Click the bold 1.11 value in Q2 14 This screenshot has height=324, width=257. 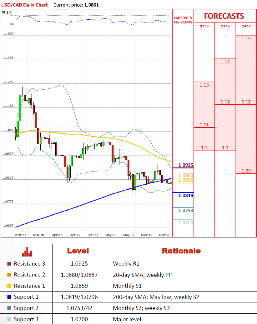(x=204, y=125)
